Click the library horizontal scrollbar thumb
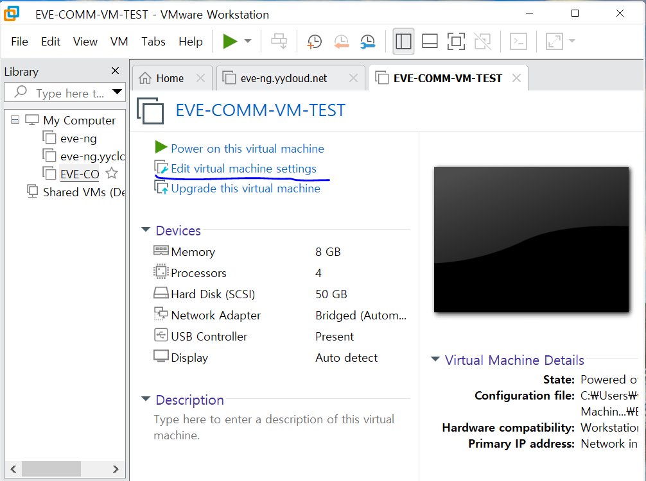 pyautogui.click(x=51, y=469)
